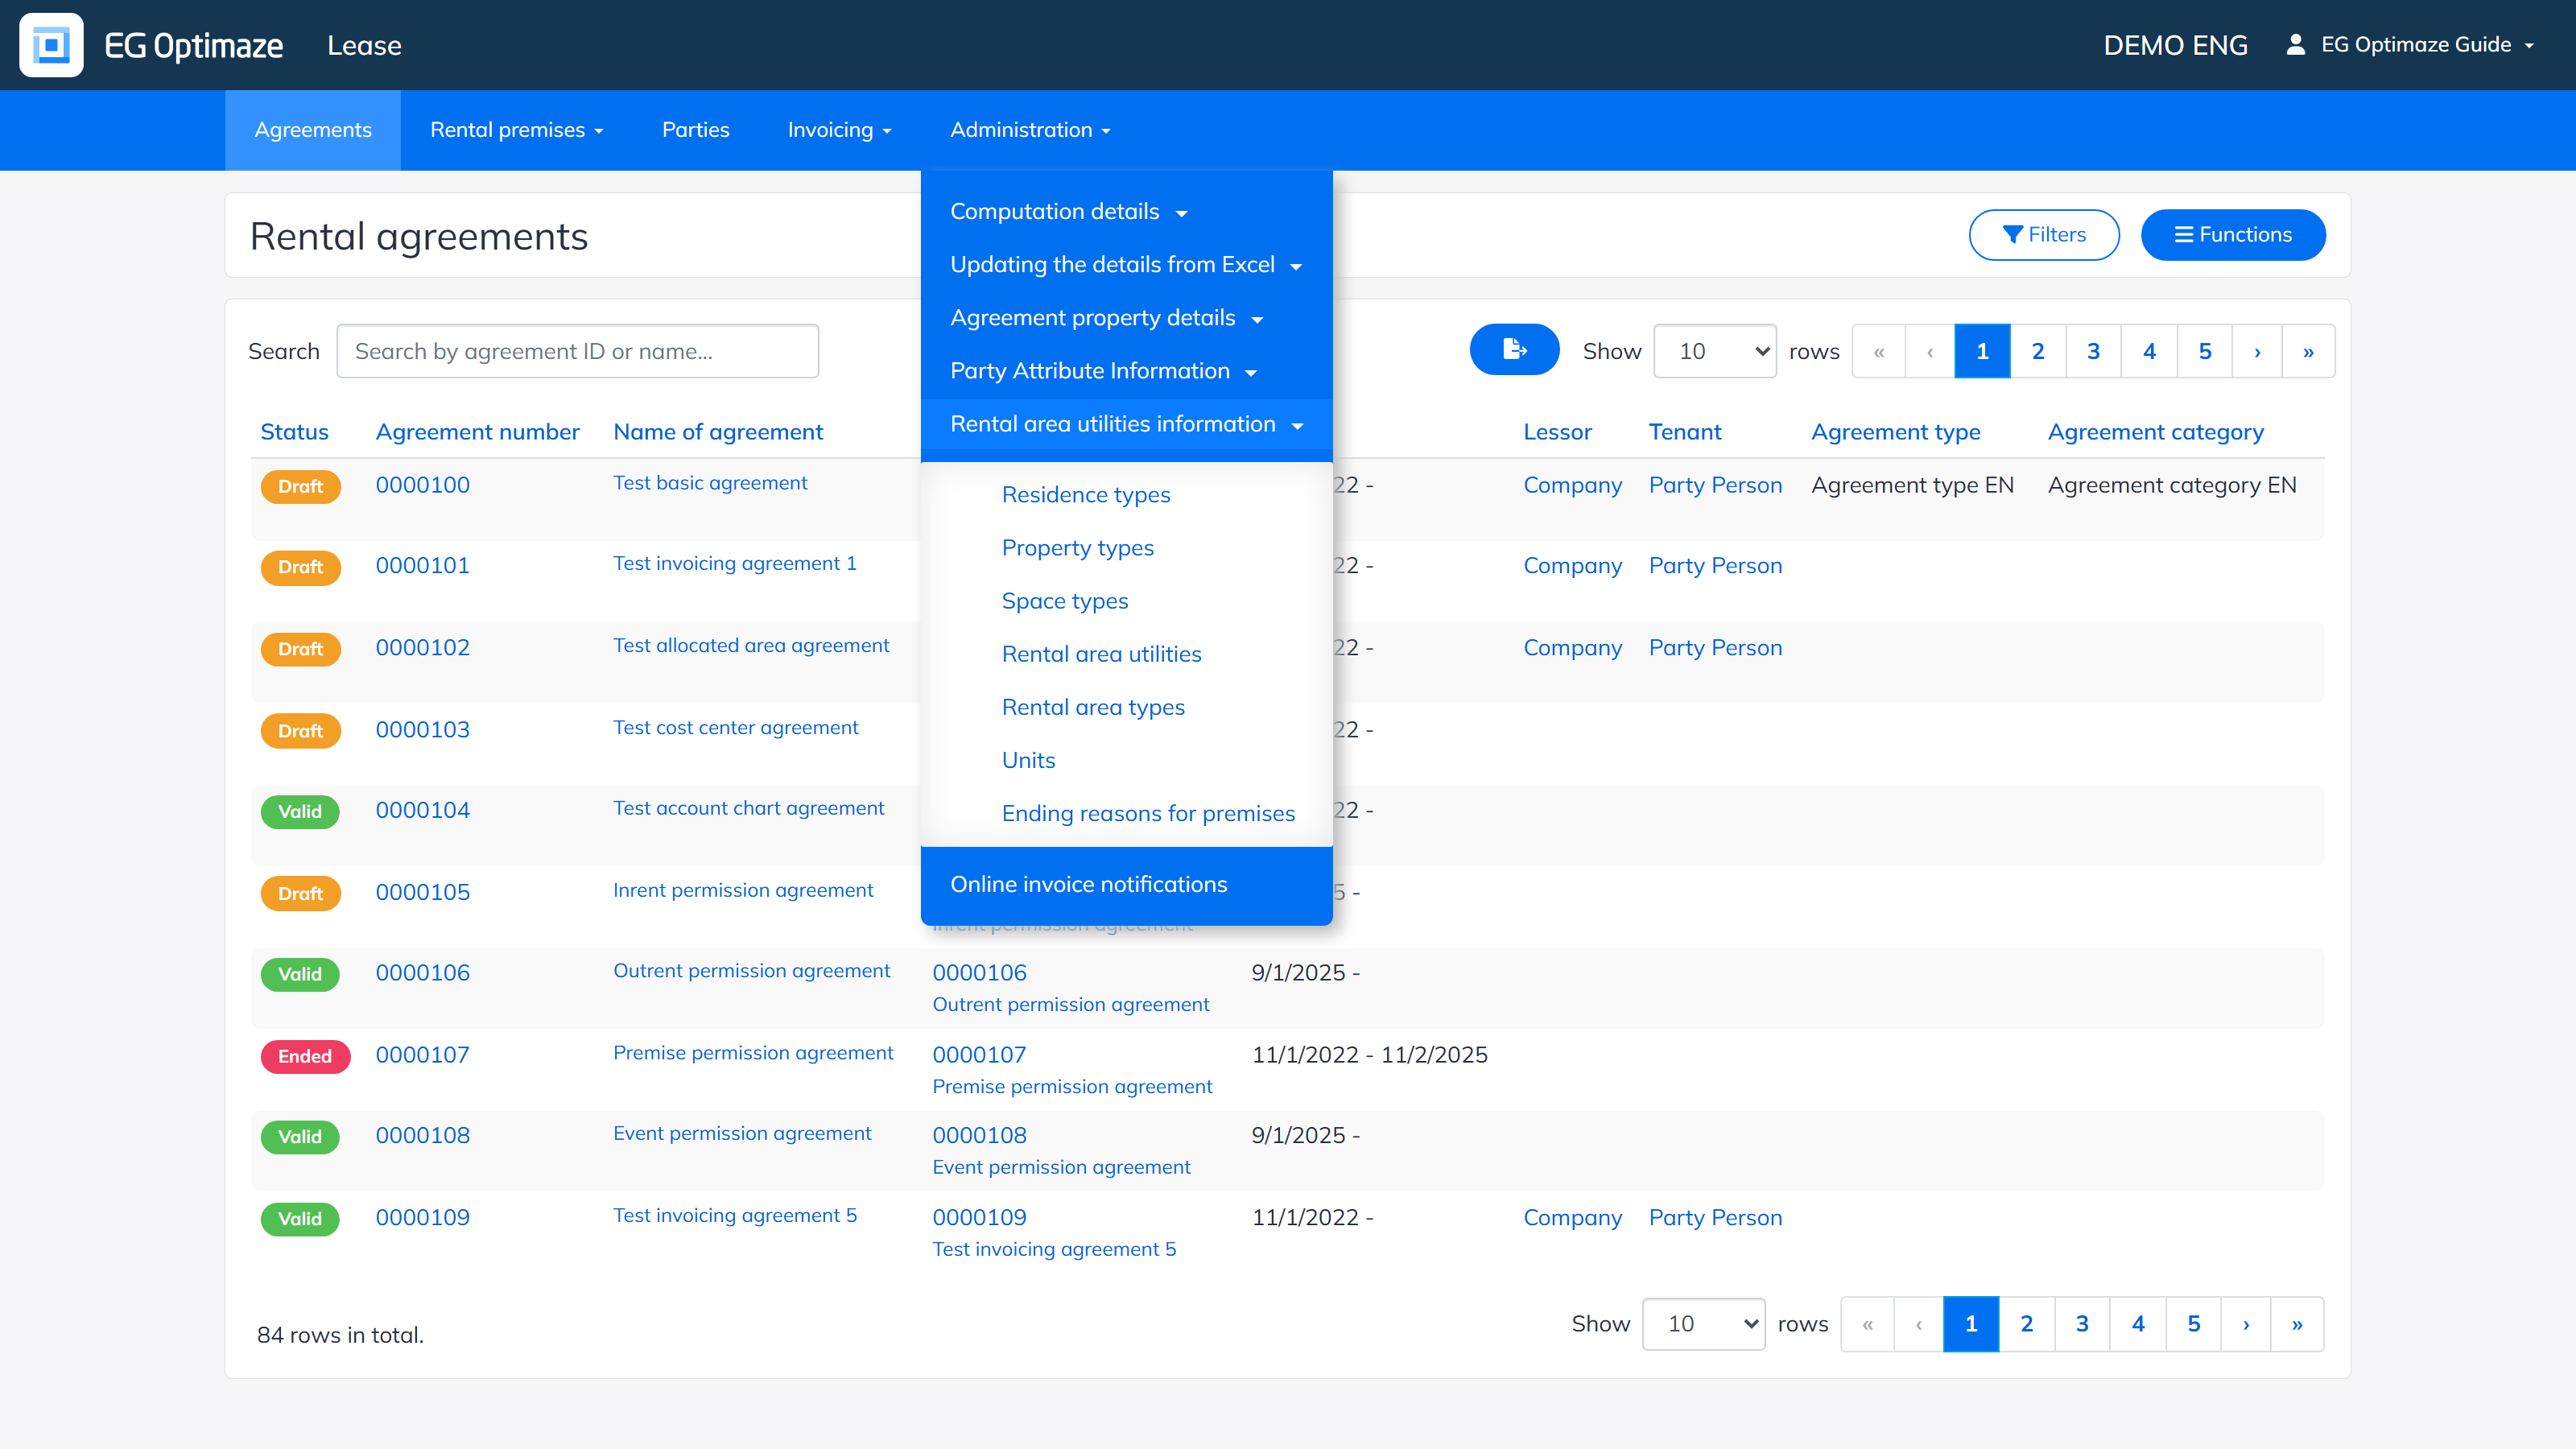This screenshot has height=1449, width=2576.
Task: Choose Ending reasons for premises
Action: tap(1148, 813)
